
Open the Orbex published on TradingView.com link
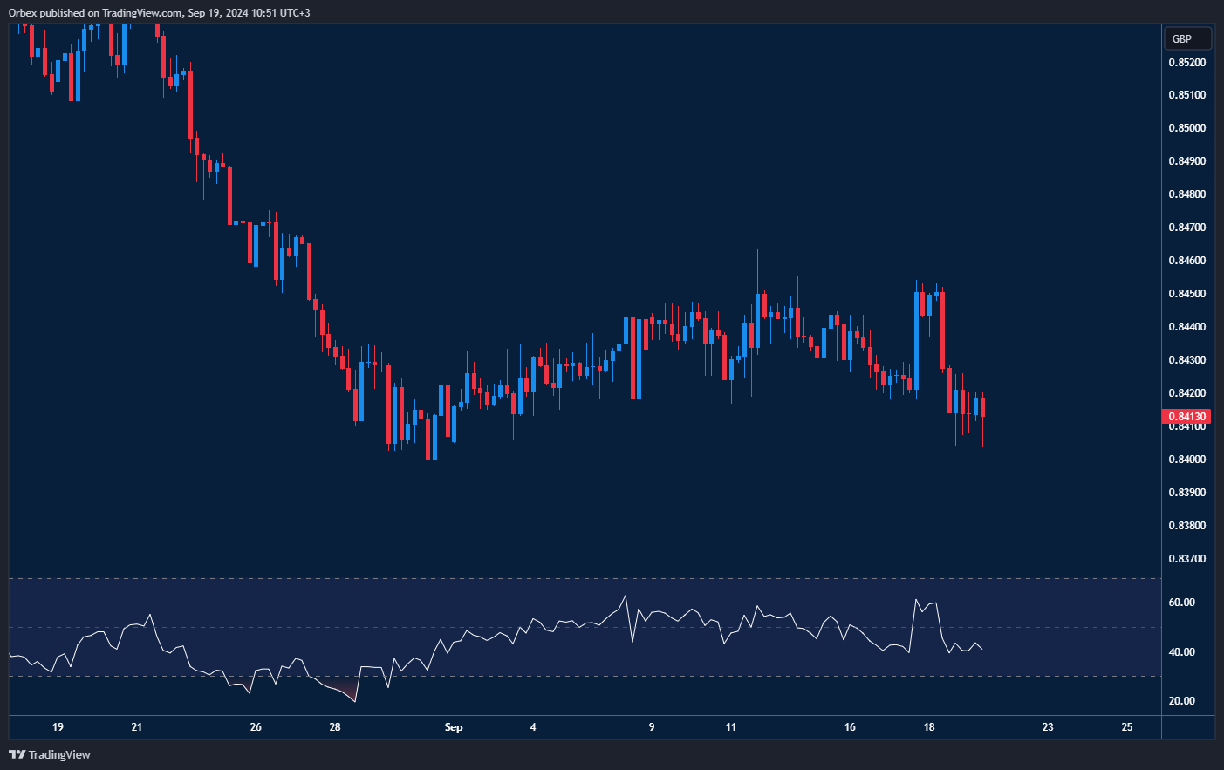(159, 12)
